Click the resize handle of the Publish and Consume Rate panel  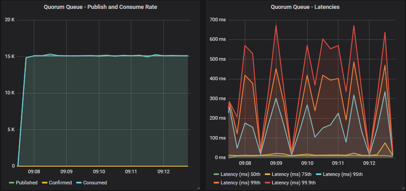pyautogui.click(x=198, y=188)
